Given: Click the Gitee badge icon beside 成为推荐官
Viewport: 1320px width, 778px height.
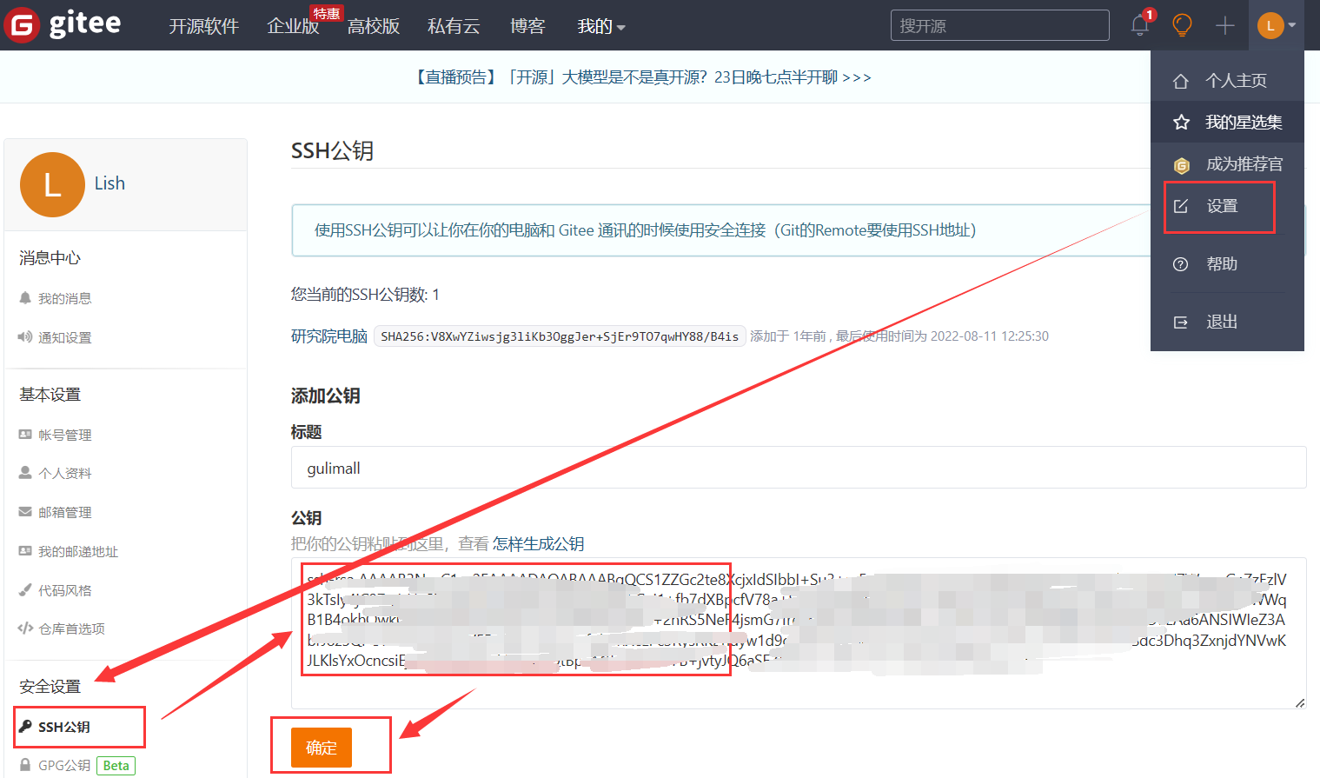Looking at the screenshot, I should click(1181, 165).
